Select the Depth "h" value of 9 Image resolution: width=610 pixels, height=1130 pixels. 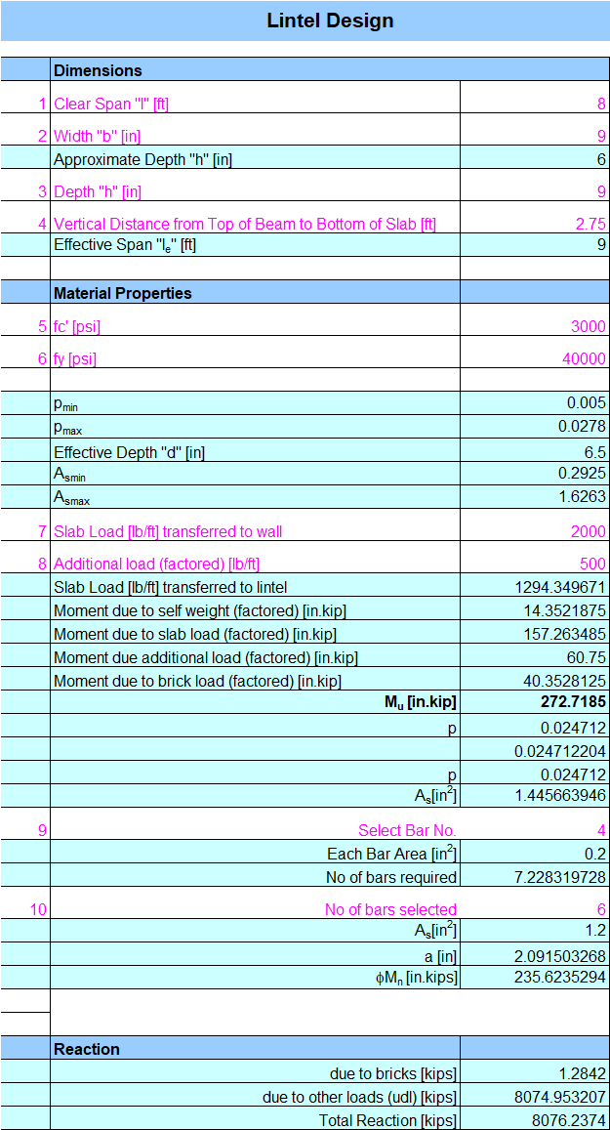pos(535,185)
